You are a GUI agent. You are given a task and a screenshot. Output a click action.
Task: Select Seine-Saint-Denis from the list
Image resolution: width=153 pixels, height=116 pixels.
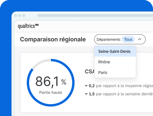pyautogui.click(x=115, y=51)
